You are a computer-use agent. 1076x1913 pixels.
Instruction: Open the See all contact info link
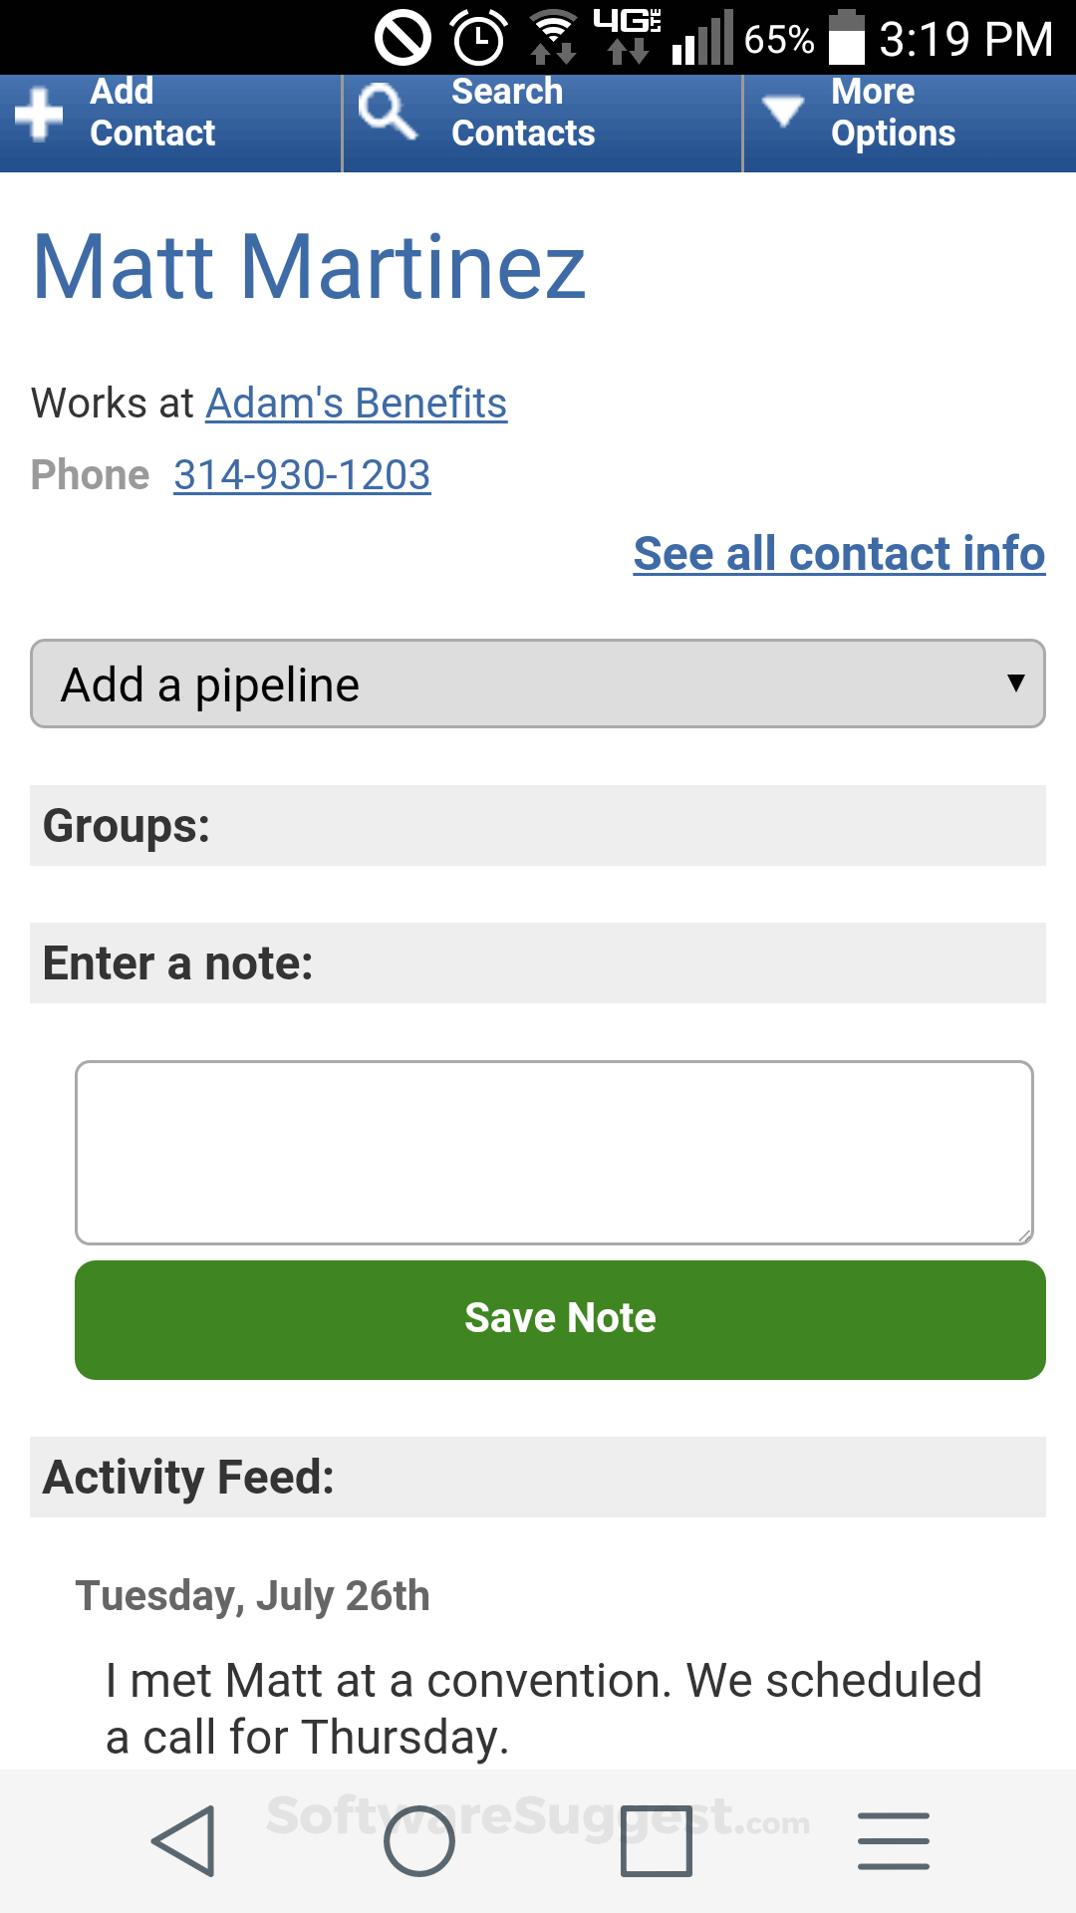[x=839, y=554]
